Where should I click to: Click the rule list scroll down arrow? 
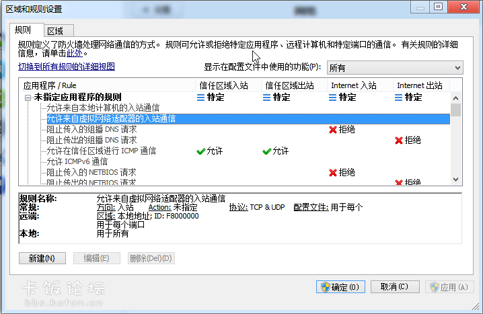tap(456, 179)
